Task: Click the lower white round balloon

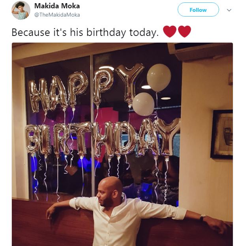Action: point(143,104)
